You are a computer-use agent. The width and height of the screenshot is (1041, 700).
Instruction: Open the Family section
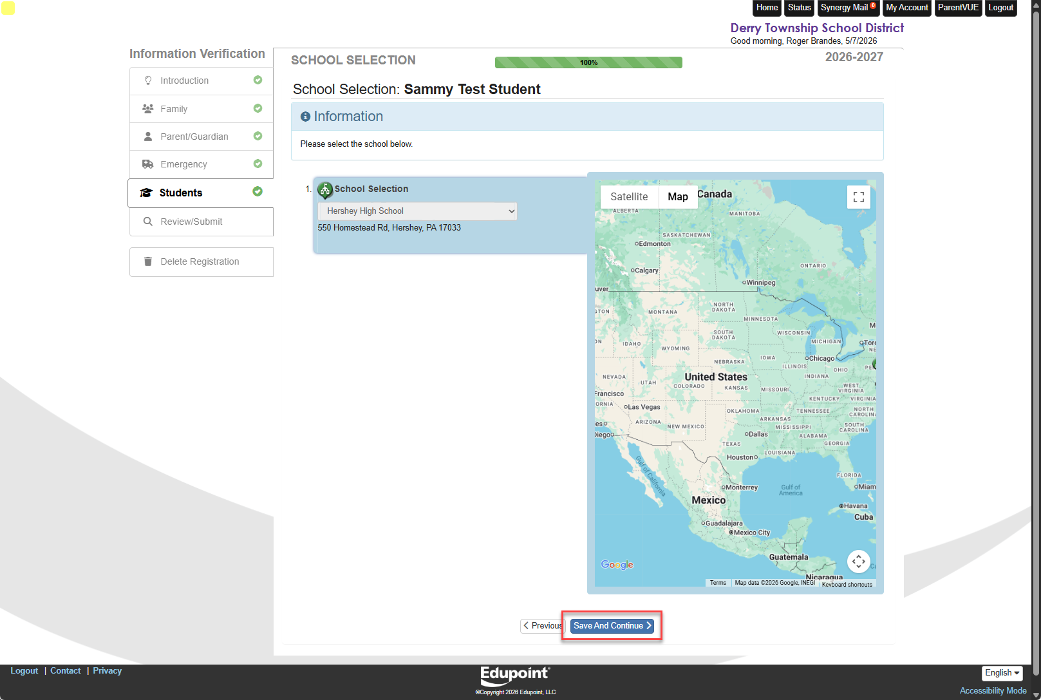pos(202,109)
